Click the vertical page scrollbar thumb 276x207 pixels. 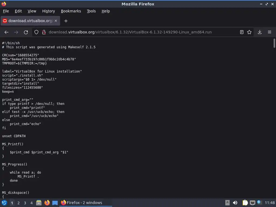274,43
